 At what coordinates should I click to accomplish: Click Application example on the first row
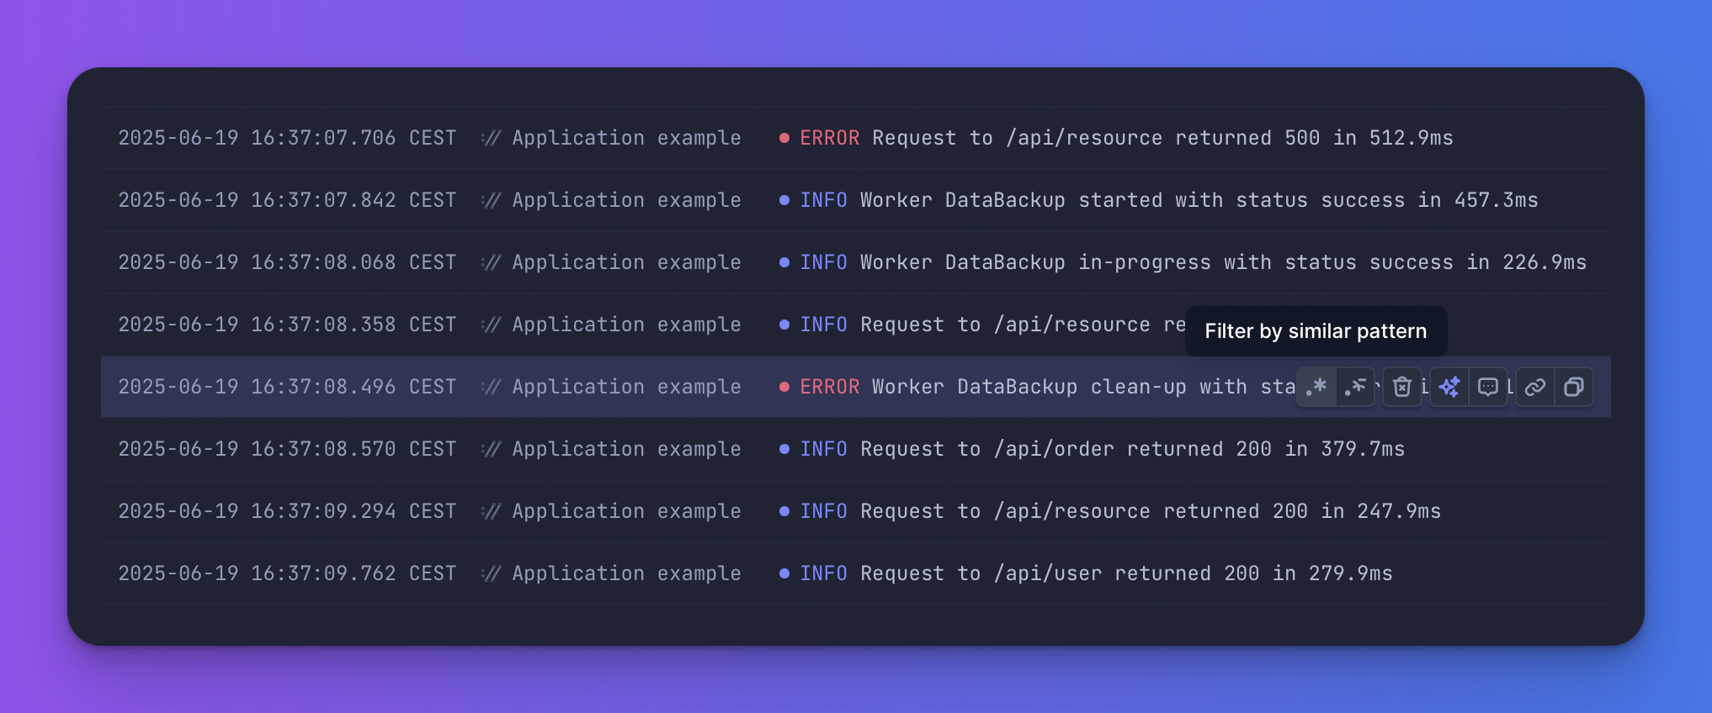coord(626,137)
